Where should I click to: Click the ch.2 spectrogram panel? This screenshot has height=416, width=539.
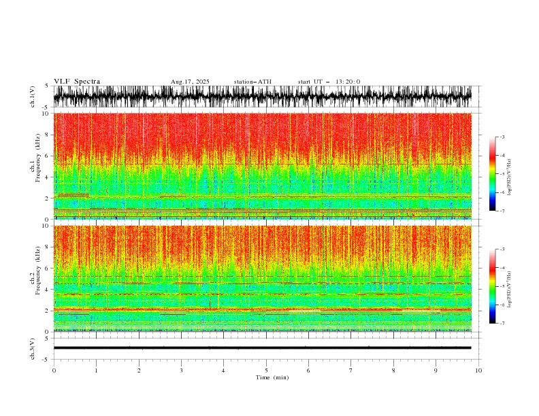[x=263, y=279]
